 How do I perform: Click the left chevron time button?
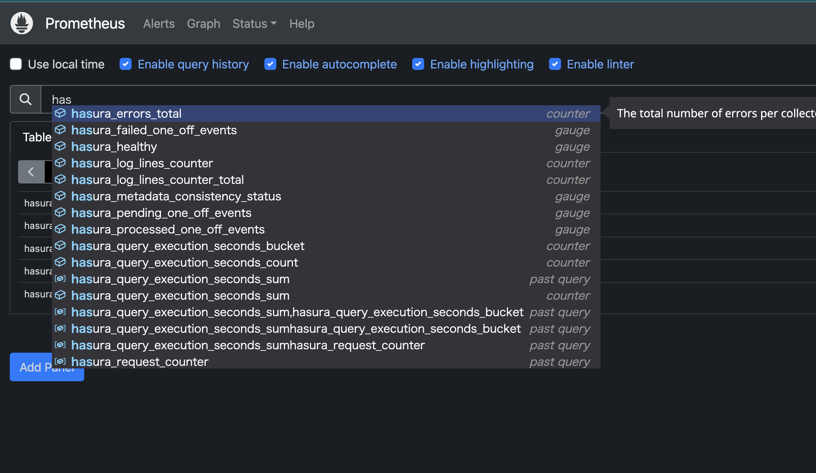(x=31, y=172)
